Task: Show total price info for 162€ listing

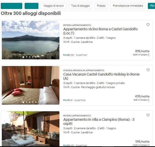Action: pos(148,55)
